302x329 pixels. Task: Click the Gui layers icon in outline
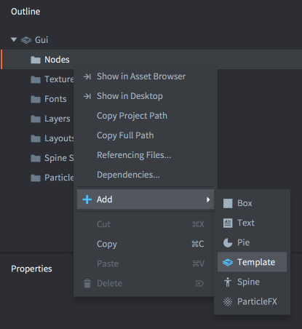26,40
